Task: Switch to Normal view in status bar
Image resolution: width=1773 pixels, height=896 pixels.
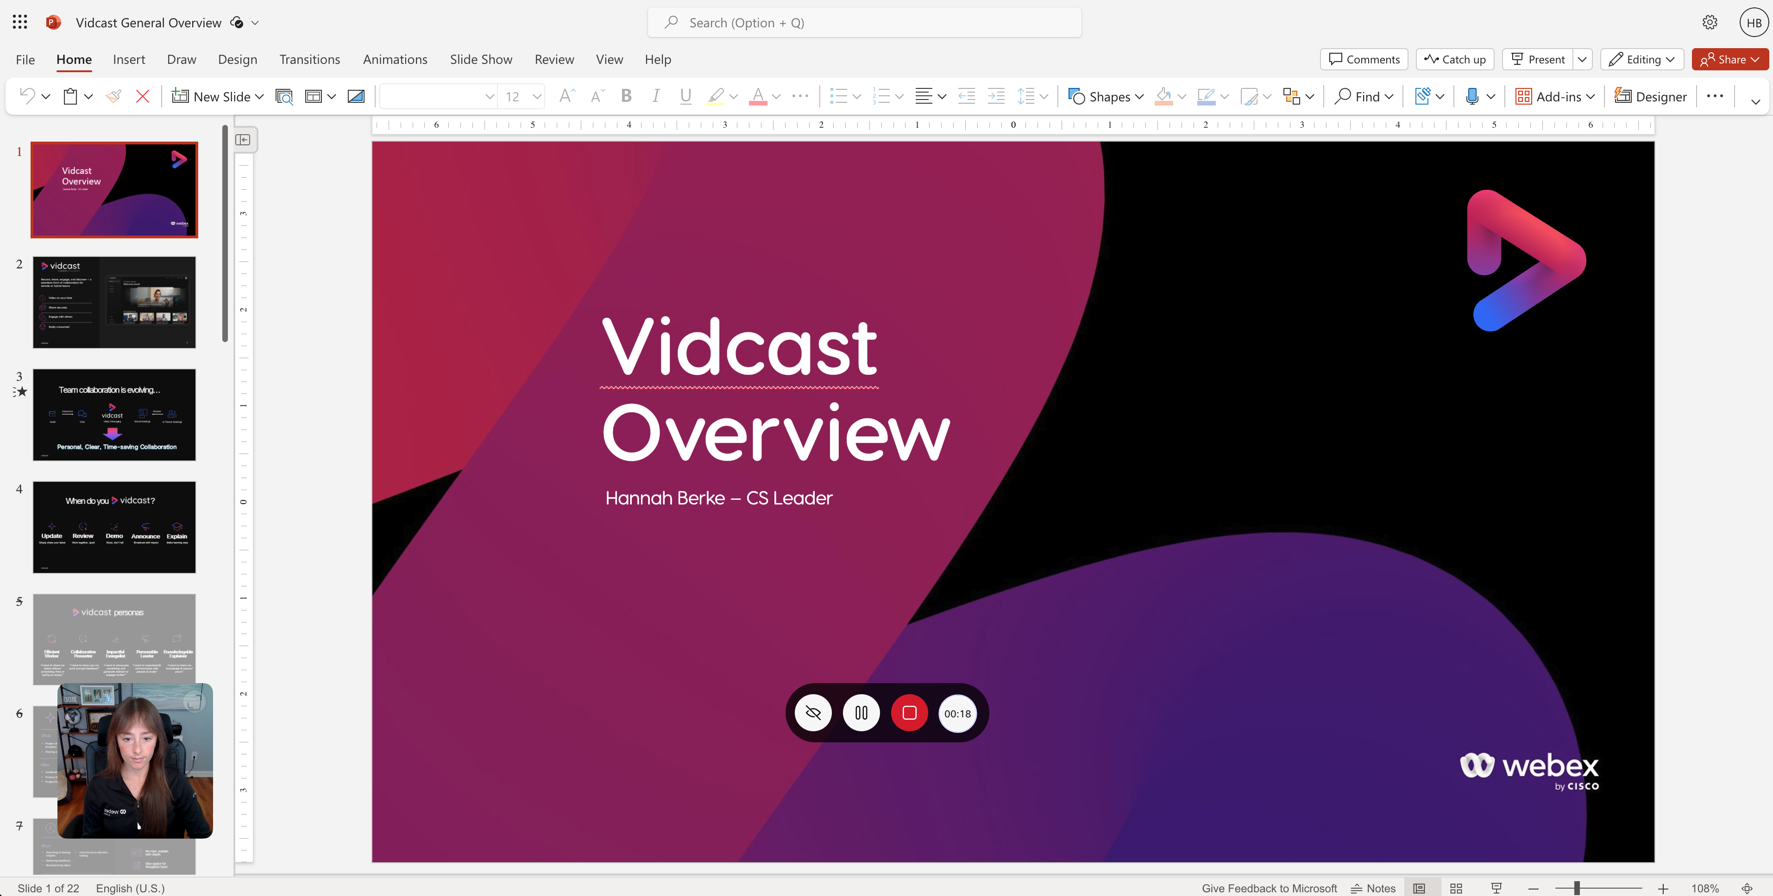Action: click(1419, 889)
